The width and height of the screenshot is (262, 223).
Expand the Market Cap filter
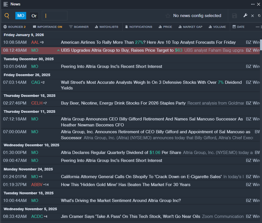pyautogui.click(x=190, y=27)
